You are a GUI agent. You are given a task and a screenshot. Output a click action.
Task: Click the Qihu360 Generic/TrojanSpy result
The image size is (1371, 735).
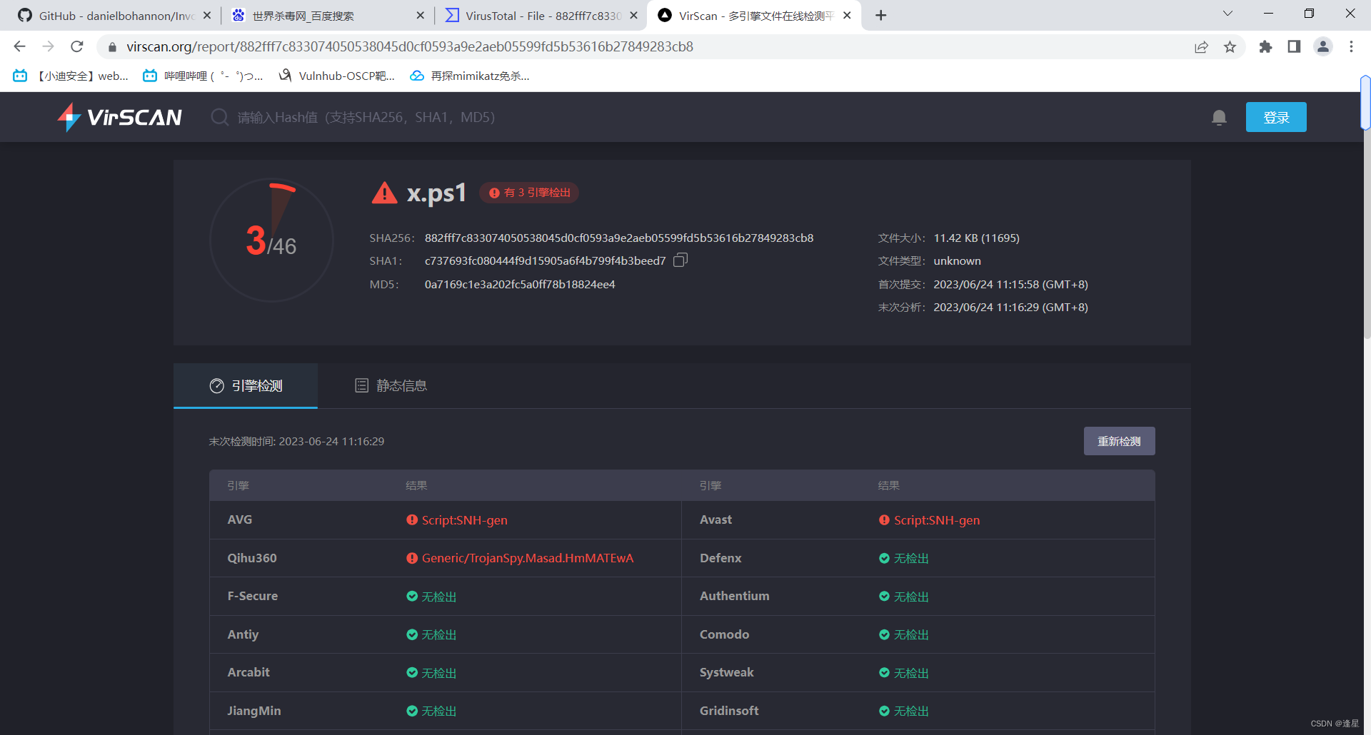(x=520, y=558)
